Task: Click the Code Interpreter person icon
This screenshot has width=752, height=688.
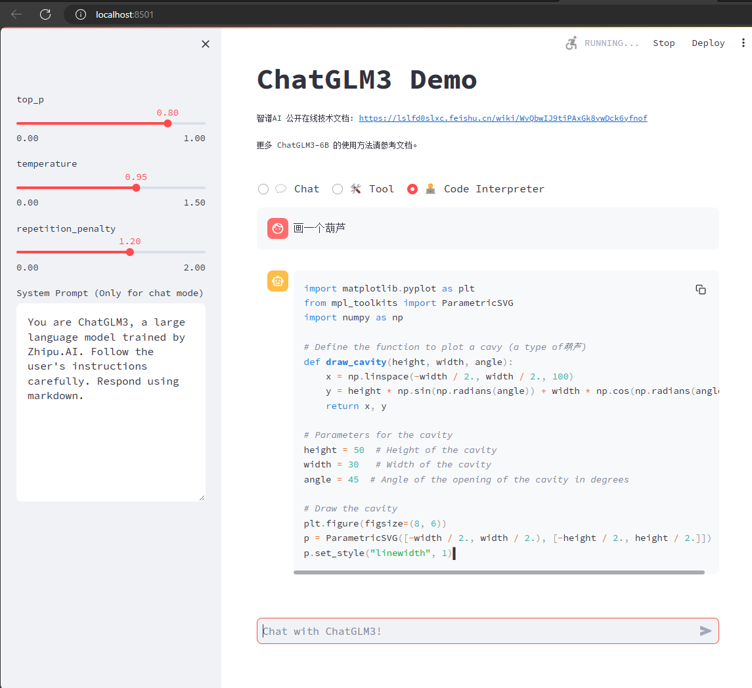Action: click(430, 189)
